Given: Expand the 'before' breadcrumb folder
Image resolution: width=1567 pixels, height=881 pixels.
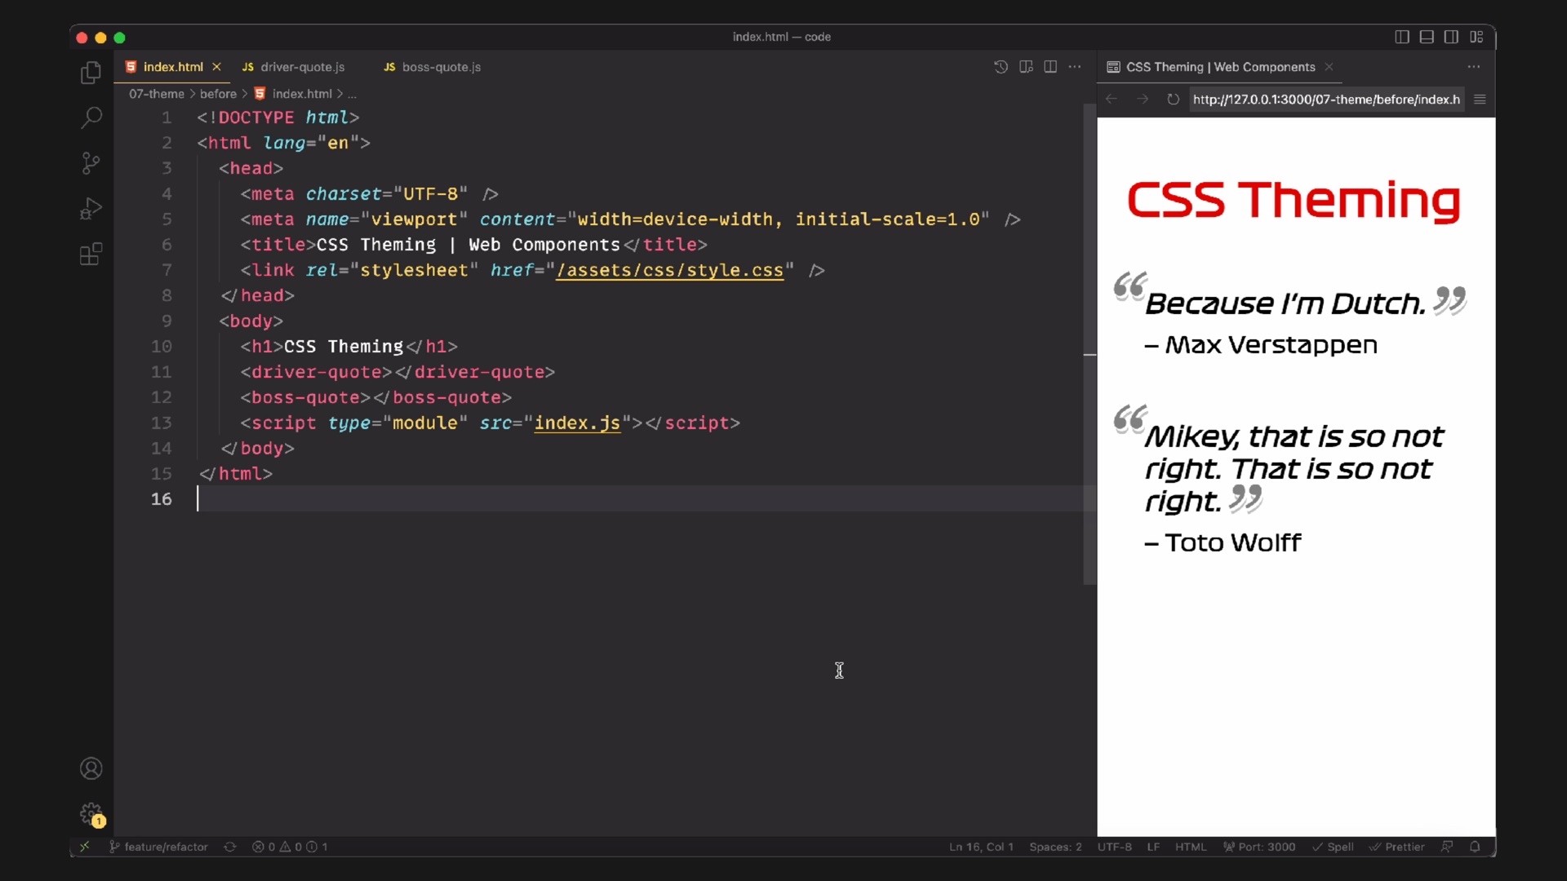Looking at the screenshot, I should click(218, 94).
